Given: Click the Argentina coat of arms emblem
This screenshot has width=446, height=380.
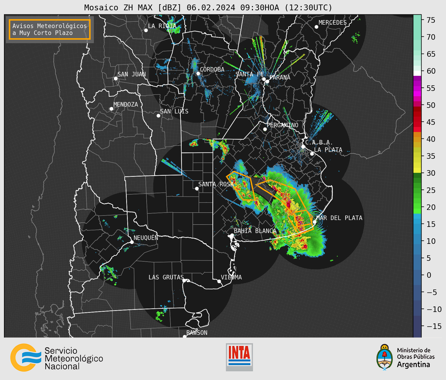Looking at the screenshot, I should 385,357.
